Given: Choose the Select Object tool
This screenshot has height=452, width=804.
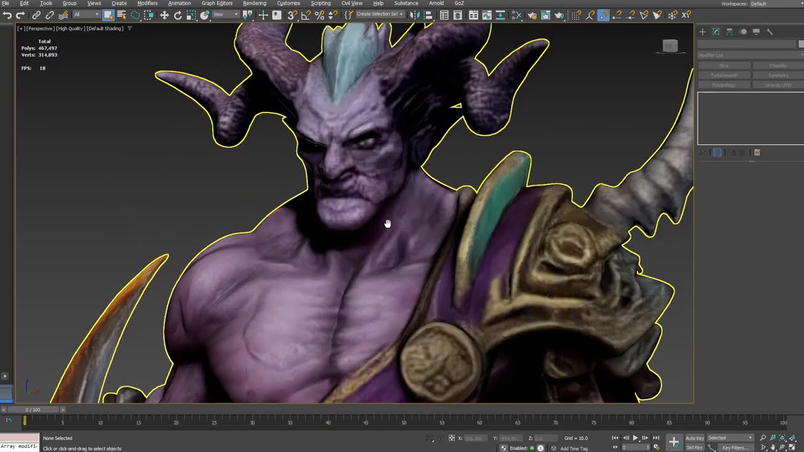Looking at the screenshot, I should point(108,15).
